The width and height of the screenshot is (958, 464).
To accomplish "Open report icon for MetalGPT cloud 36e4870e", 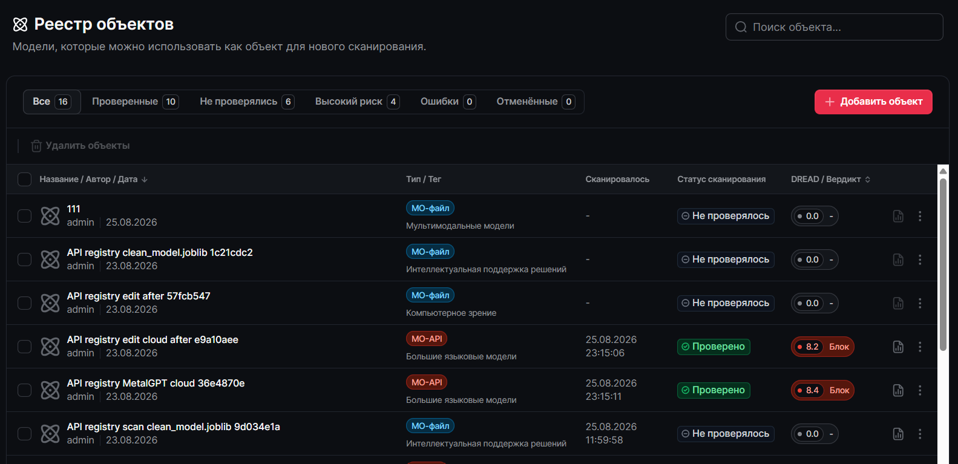I will (898, 390).
